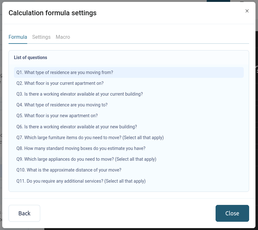The width and height of the screenshot is (258, 230).
Task: Choose Q3 elevator at current building
Action: tap(80, 94)
